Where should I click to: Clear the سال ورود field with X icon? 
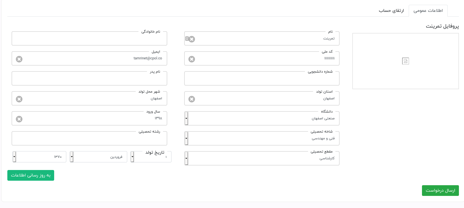pos(19,119)
